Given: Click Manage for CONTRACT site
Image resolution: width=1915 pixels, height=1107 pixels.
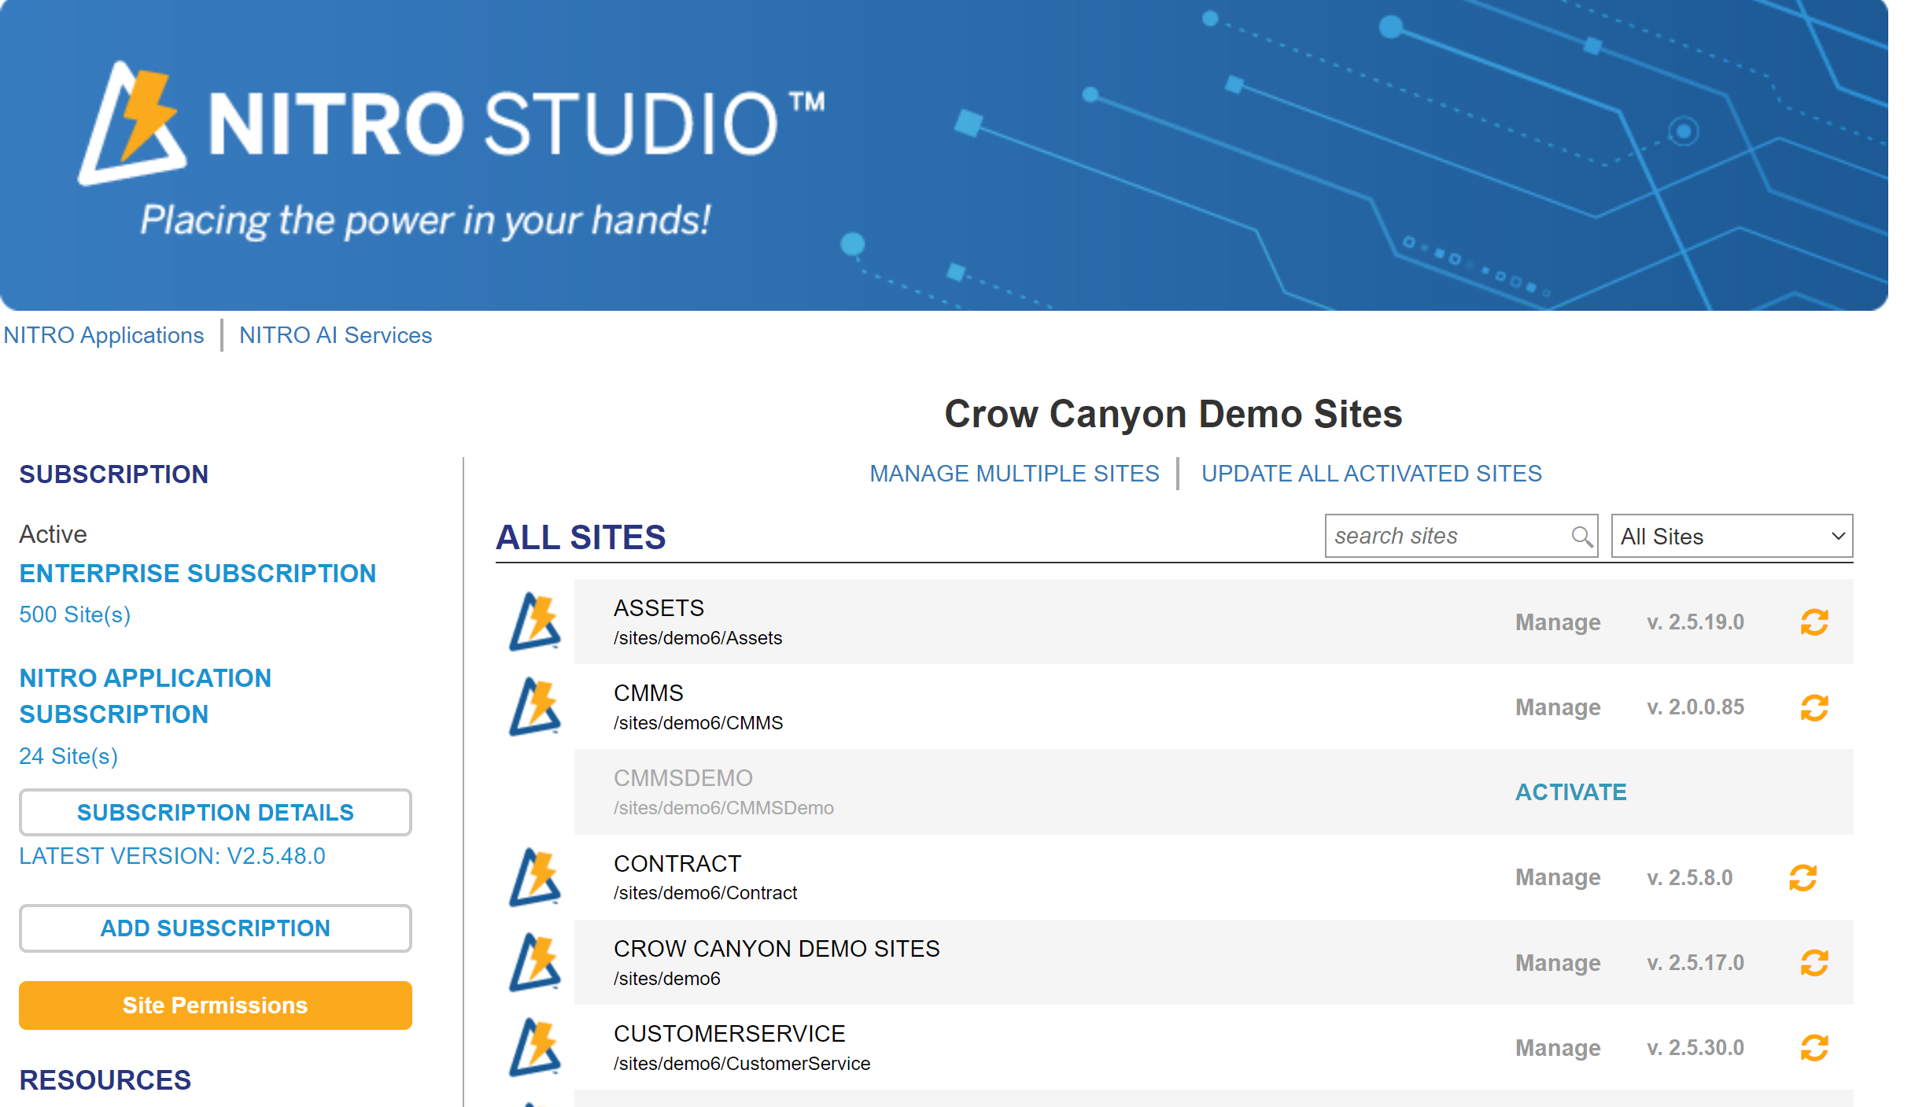Looking at the screenshot, I should click(x=1558, y=877).
